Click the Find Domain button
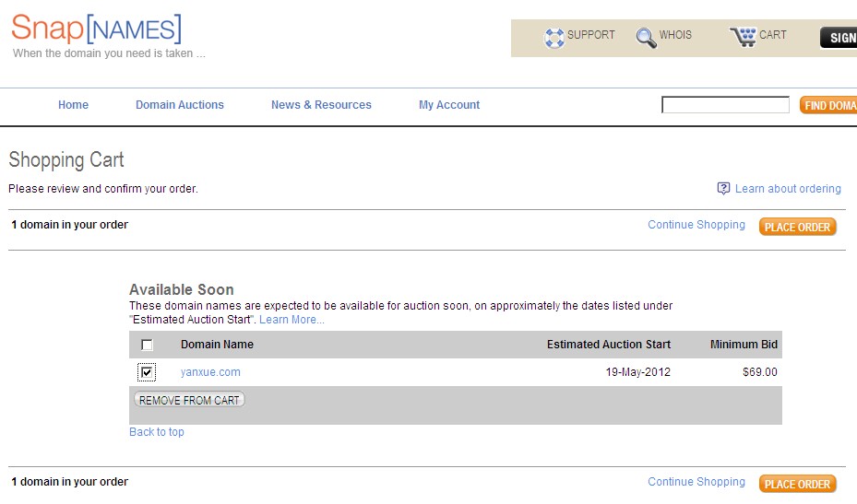Screen dimensions: 857x504 828,105
